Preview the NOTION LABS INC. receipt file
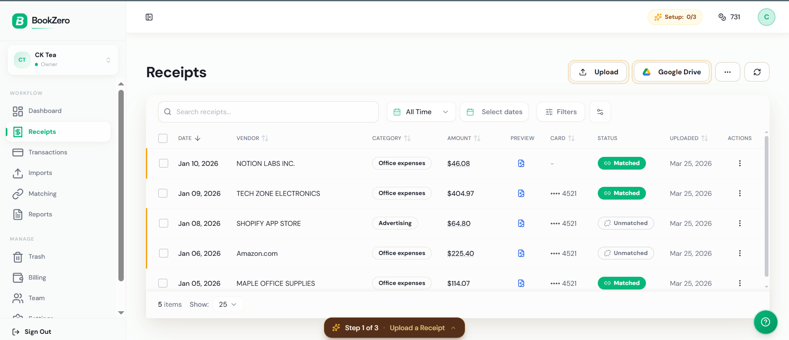 coord(521,163)
